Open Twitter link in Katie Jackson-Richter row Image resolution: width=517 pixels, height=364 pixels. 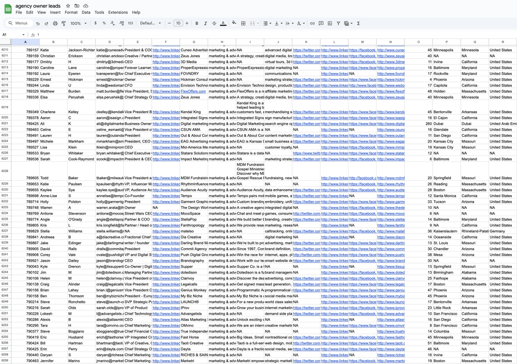coord(307,50)
